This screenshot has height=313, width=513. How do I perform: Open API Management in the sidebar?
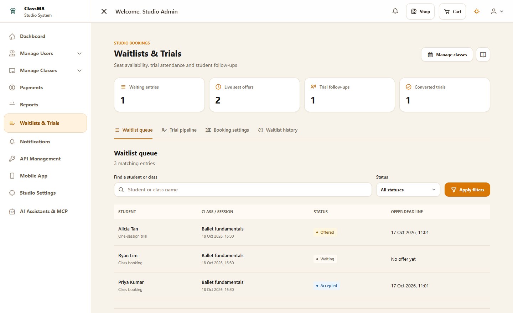coord(46,159)
